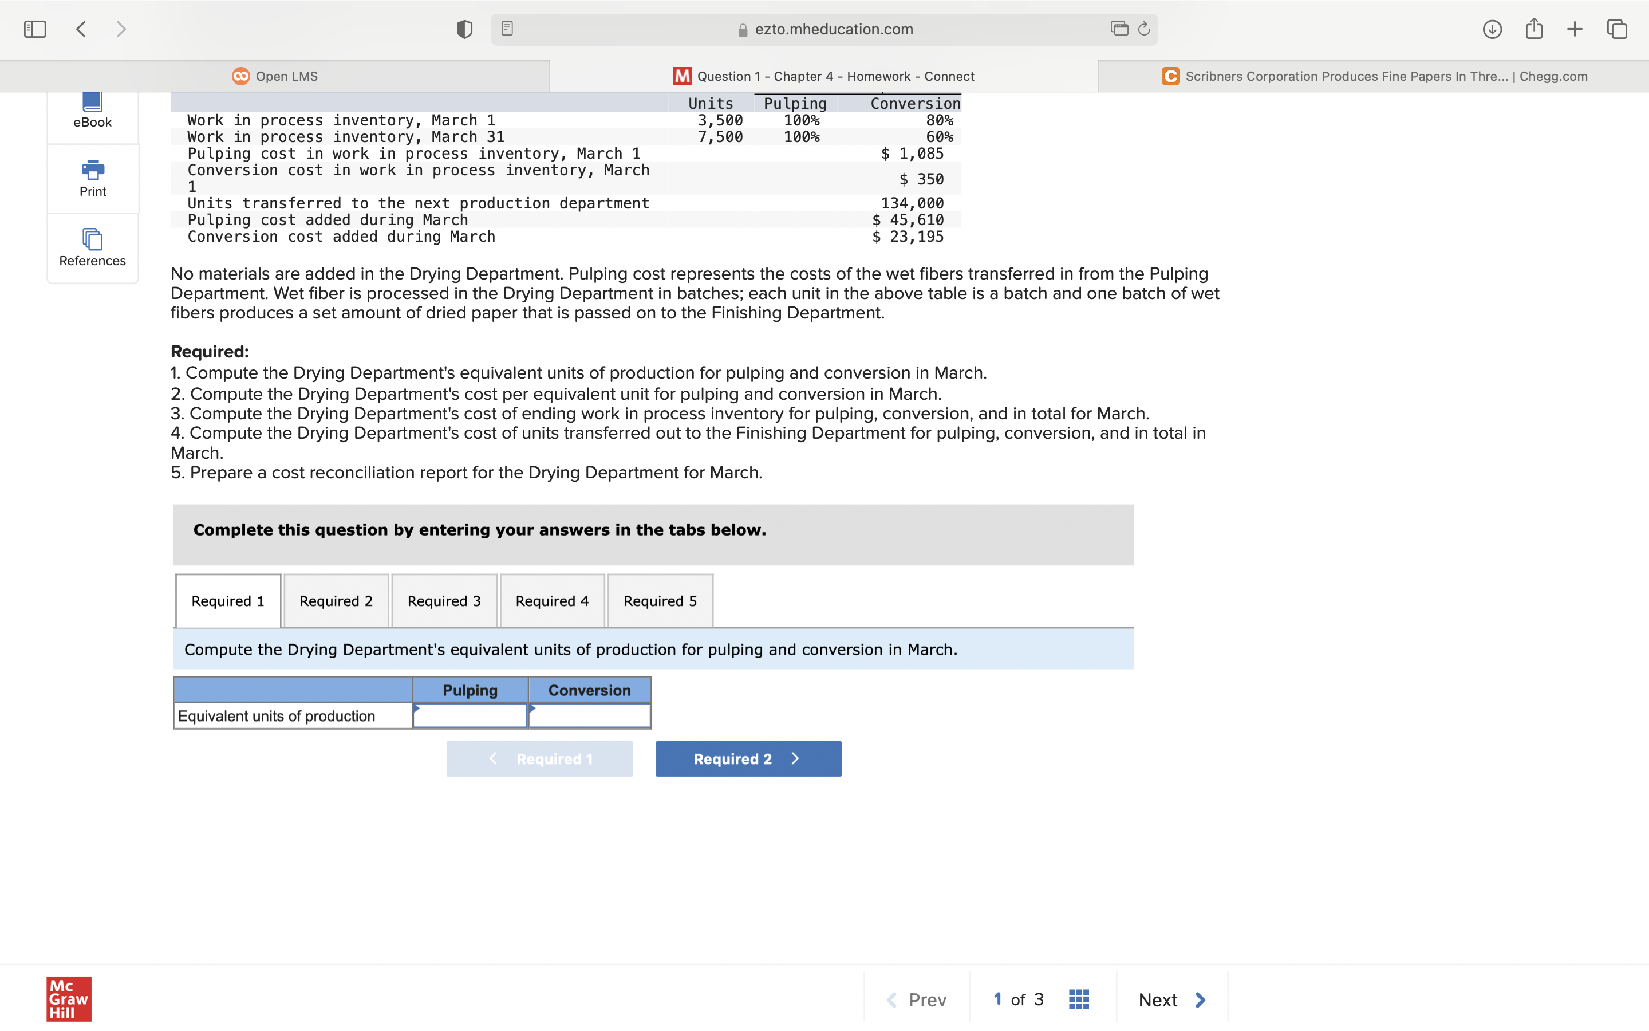Show the Safari tab overview
This screenshot has height=1031, width=1649.
tap(1617, 29)
